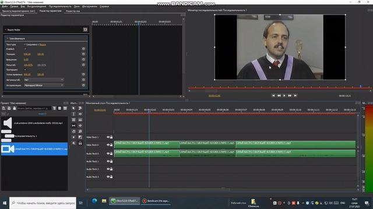Open the Воспроизведение menu
The width and height of the screenshot is (373, 209).
click(37, 6)
